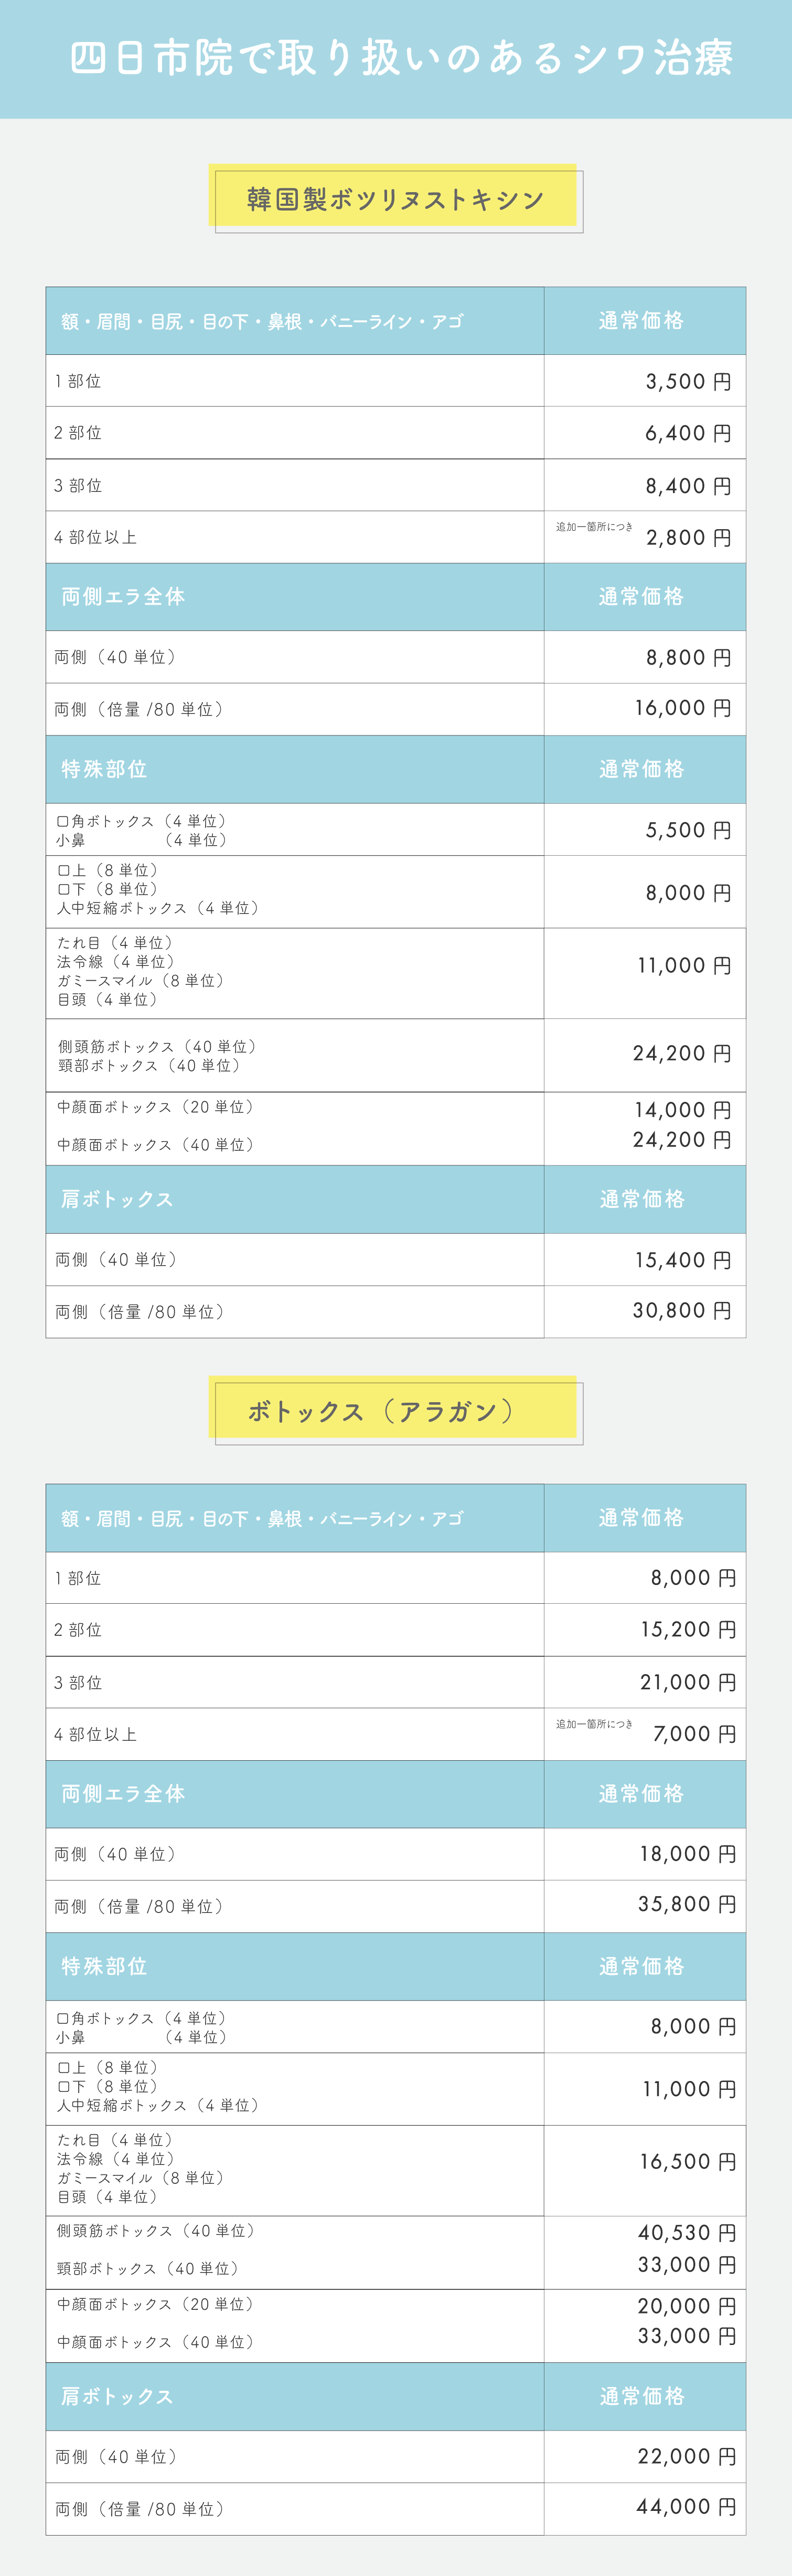Screen dimensions: 792x2576
Task: Click the 14,000 円 中顔面ボトックス price
Action: coord(683,1110)
